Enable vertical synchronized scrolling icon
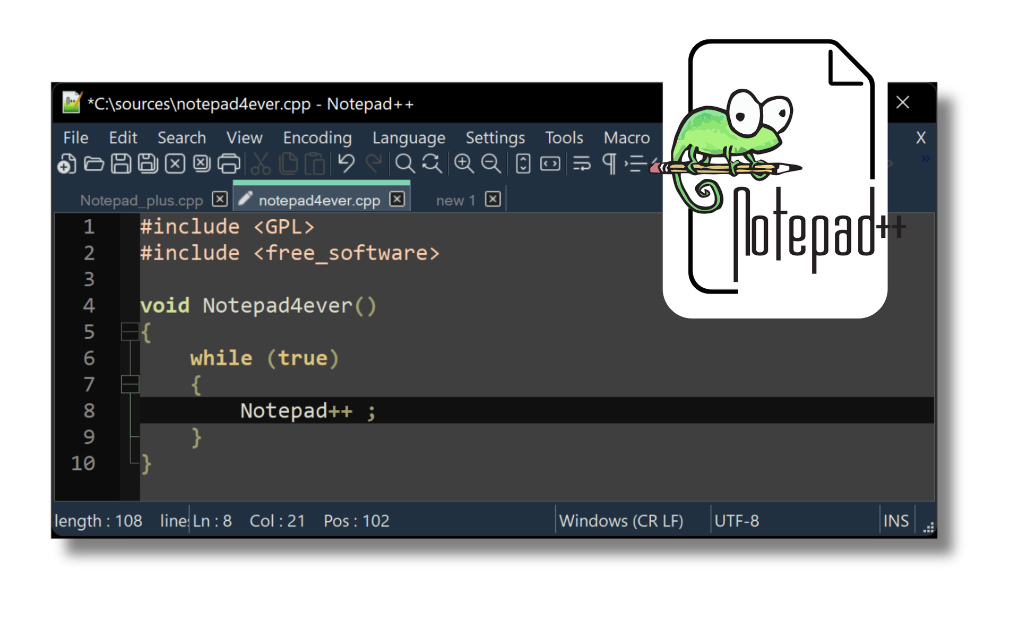The width and height of the screenshot is (1019, 637). pyautogui.click(x=523, y=163)
